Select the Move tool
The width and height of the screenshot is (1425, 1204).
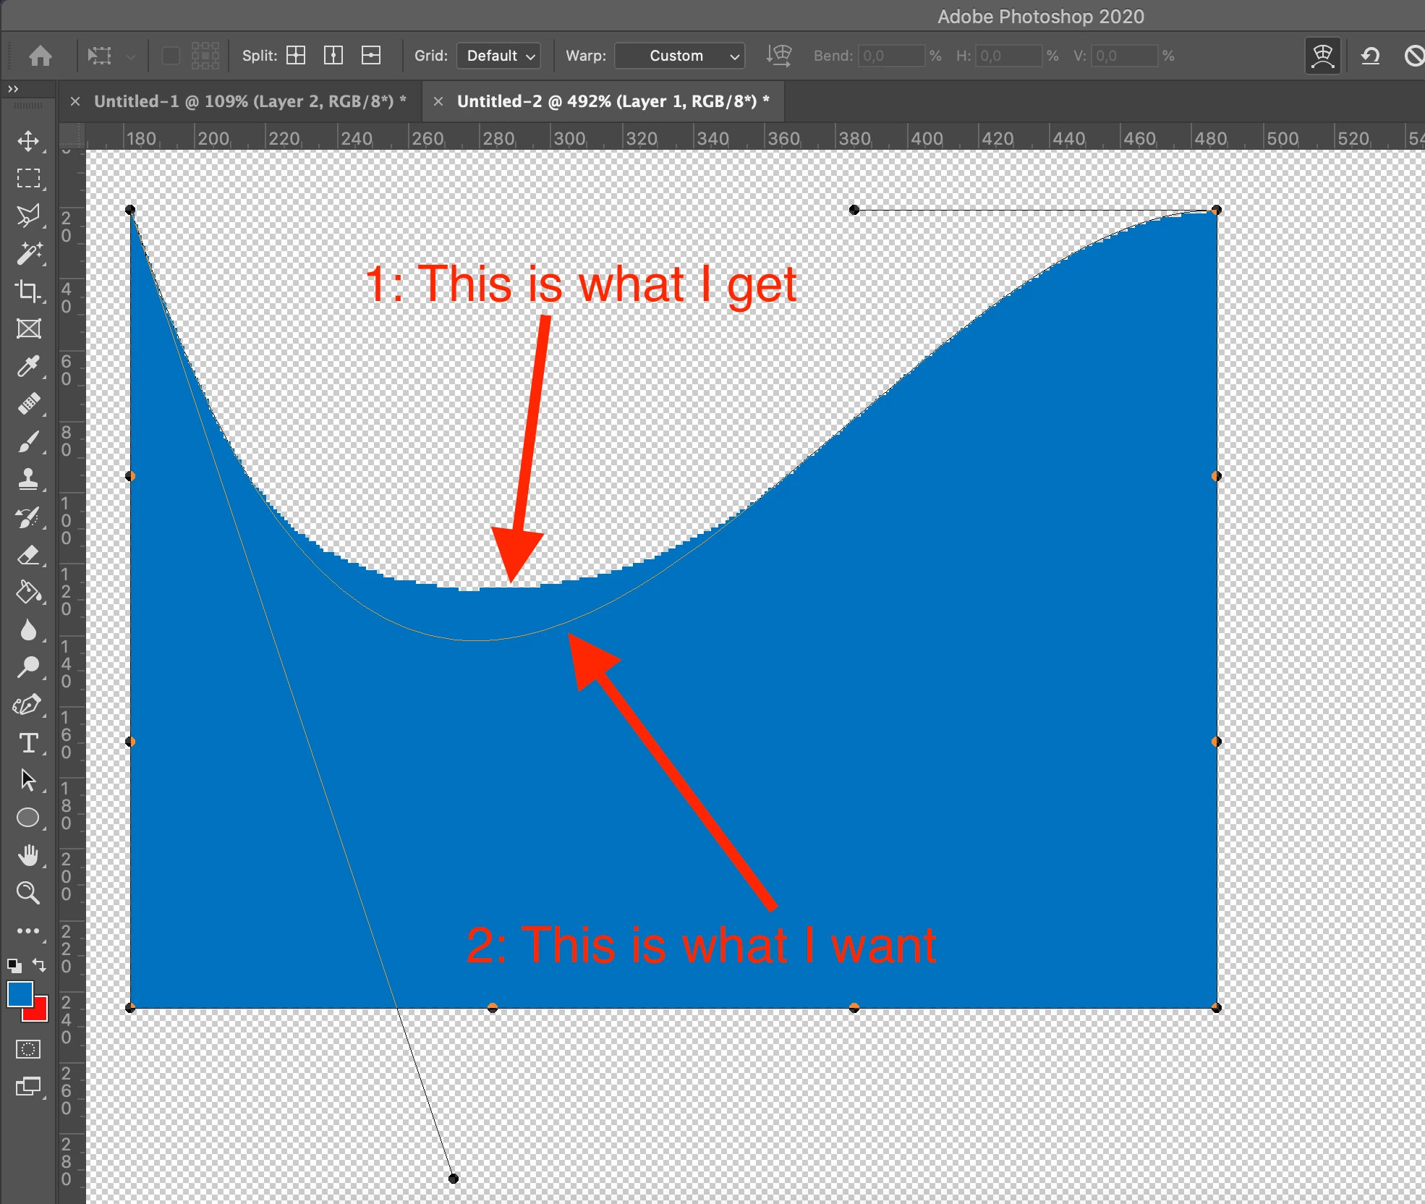coord(28,140)
